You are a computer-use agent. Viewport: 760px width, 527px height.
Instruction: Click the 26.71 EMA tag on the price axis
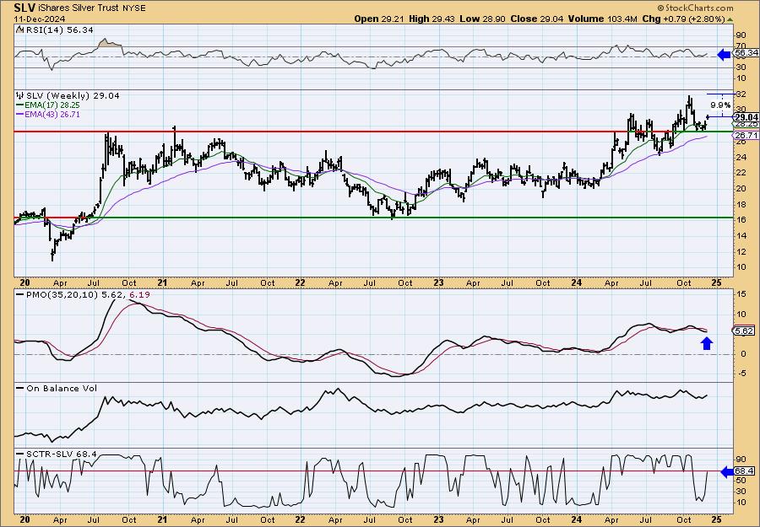click(x=746, y=136)
